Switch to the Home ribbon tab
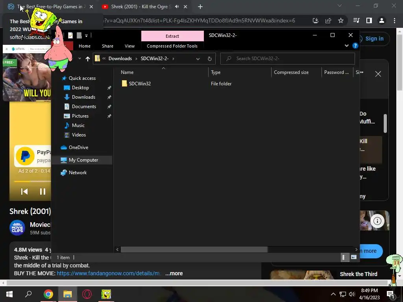 85,46
